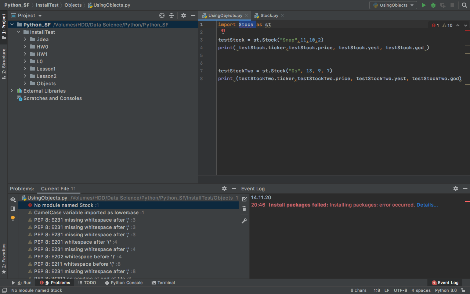This screenshot has width=470, height=294.
Task: Click the red error bulb in the editor
Action: (x=223, y=32)
